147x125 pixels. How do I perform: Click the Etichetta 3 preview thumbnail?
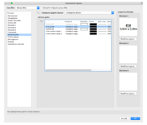click(x=128, y=82)
